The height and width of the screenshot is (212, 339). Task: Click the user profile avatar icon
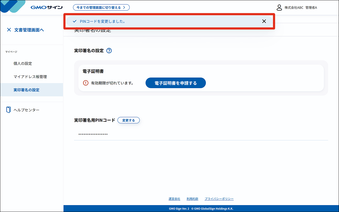click(x=279, y=7)
